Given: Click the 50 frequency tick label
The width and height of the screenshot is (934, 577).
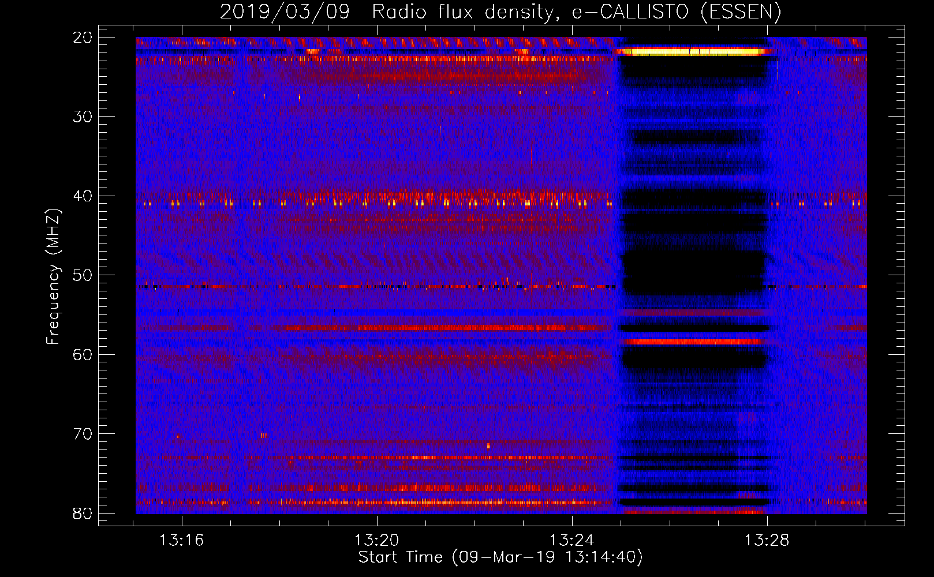Looking at the screenshot, I should tap(83, 275).
